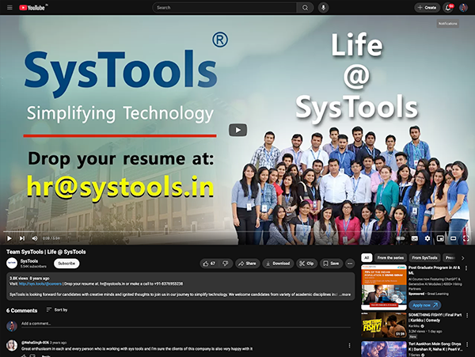Play the video from control bar
475x357 pixels.
click(9, 238)
